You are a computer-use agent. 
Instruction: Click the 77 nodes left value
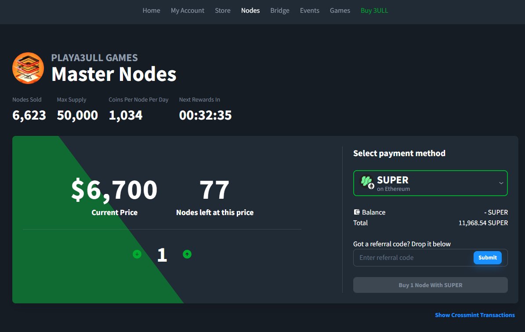214,190
